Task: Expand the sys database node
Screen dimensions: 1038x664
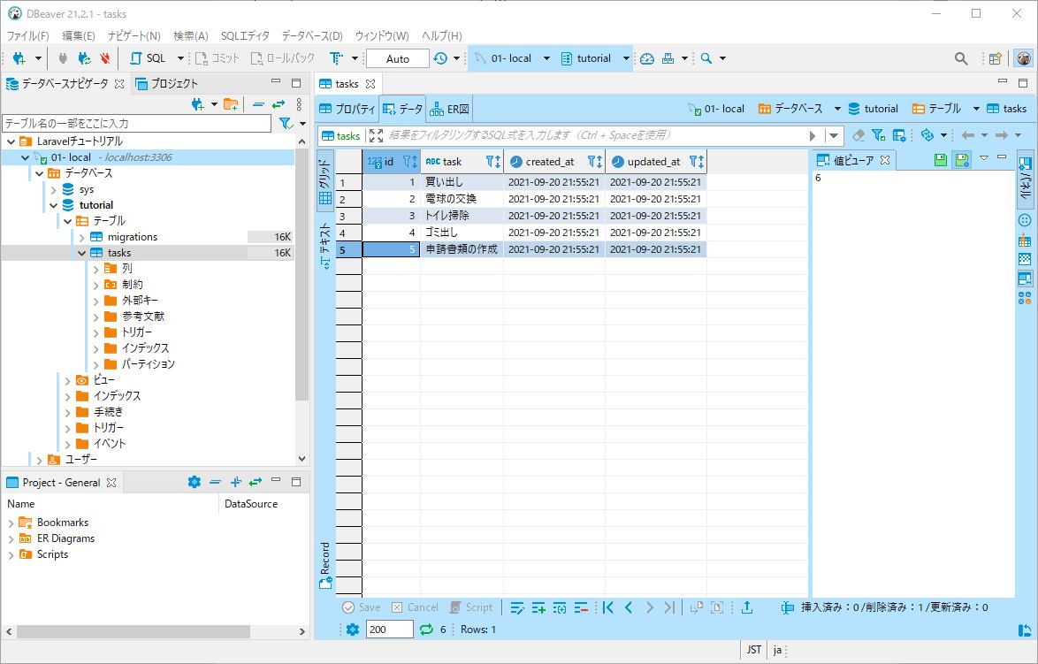Action: coord(54,190)
